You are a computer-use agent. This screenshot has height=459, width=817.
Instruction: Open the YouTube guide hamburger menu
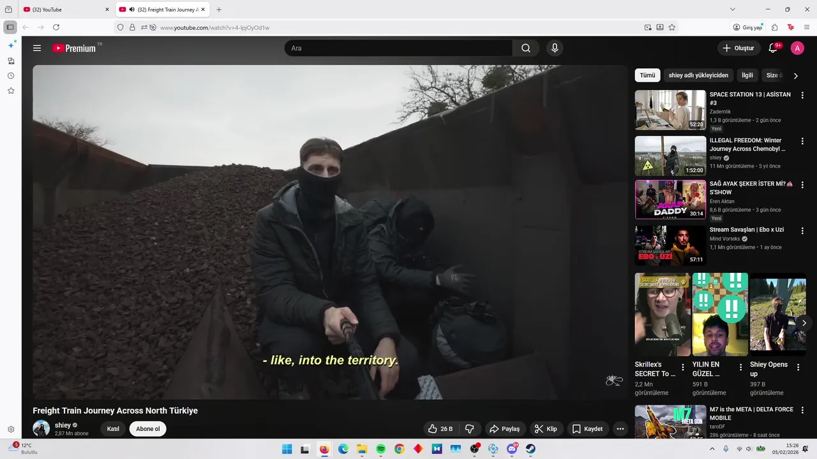point(37,48)
